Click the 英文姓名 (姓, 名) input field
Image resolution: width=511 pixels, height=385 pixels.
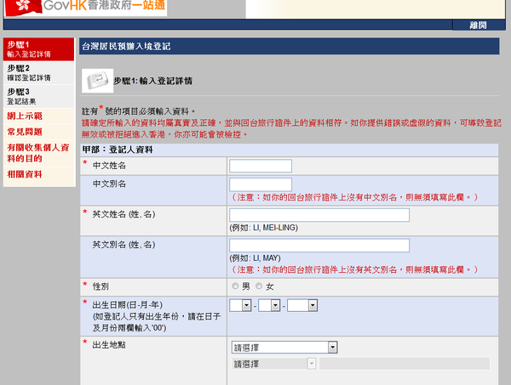tap(319, 215)
